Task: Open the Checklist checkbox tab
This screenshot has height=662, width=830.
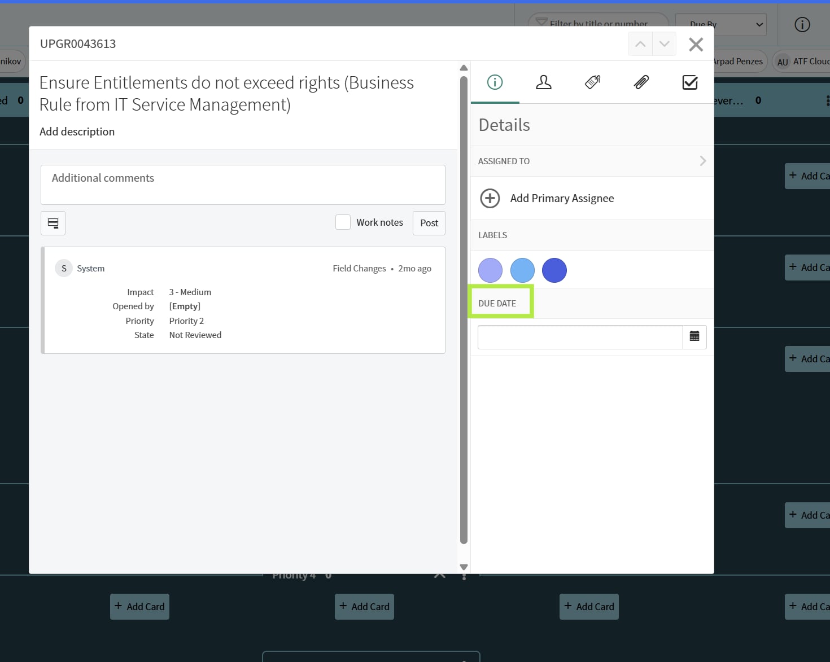Action: 690,82
